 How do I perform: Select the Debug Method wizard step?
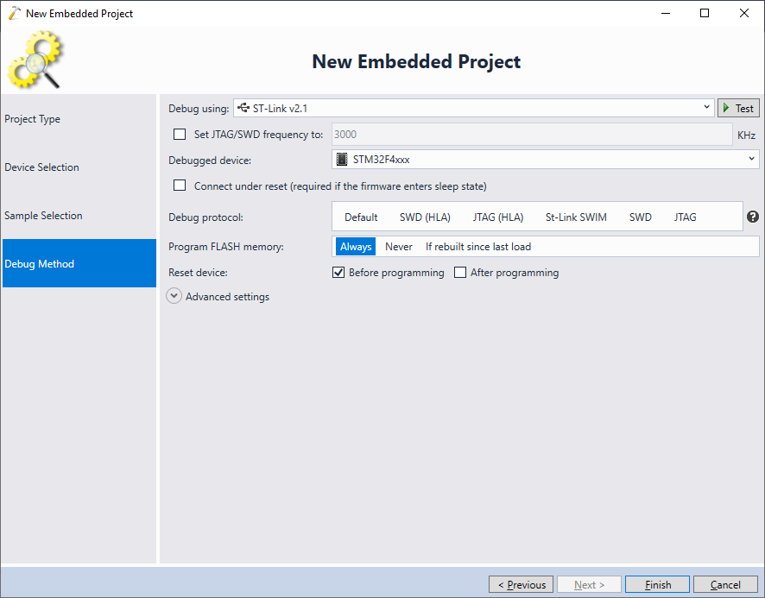click(79, 263)
